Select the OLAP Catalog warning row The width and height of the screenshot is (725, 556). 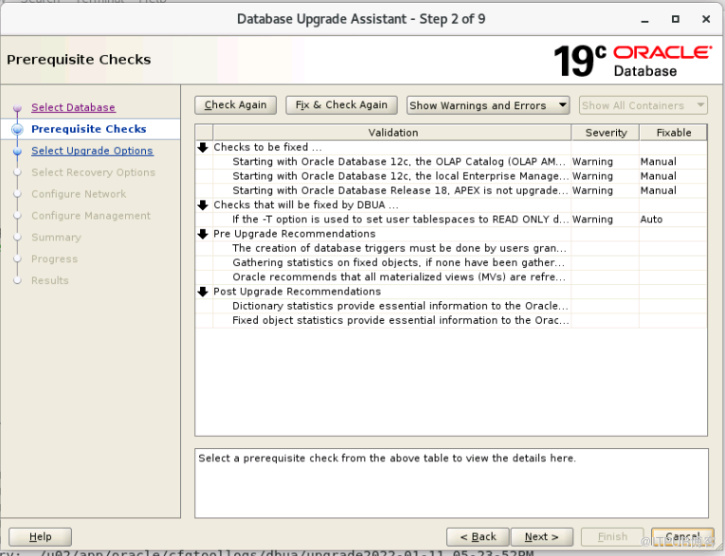451,162
